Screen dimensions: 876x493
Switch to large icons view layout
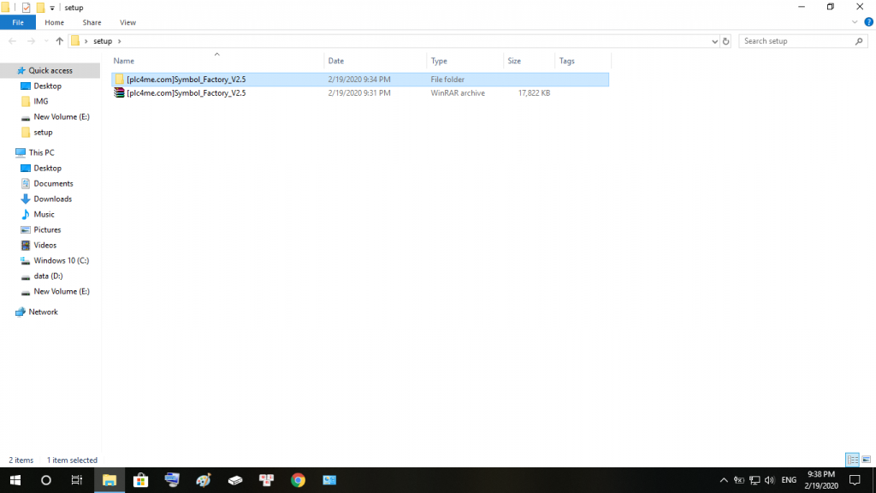[867, 460]
